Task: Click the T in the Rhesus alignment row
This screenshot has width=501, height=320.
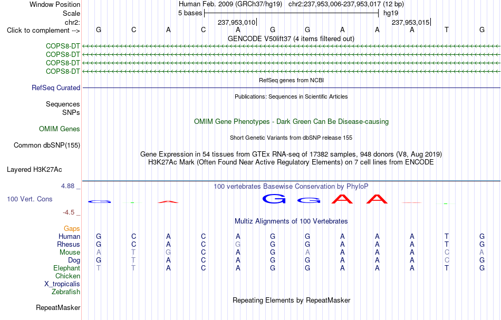Action: click(x=447, y=244)
